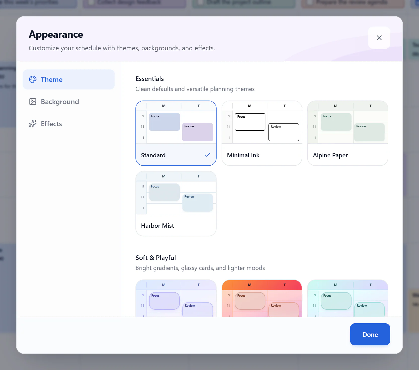Click the Appearance dialog title
Screen dimensions: 419x370
point(56,34)
